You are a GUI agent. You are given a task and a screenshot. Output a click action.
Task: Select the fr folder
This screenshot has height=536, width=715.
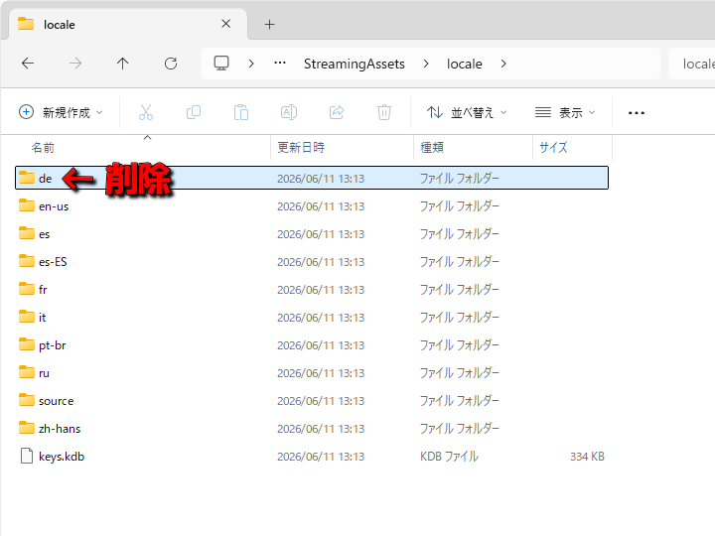click(x=312, y=290)
